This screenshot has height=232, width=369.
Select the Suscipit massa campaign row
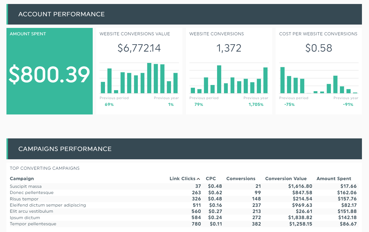coord(26,186)
